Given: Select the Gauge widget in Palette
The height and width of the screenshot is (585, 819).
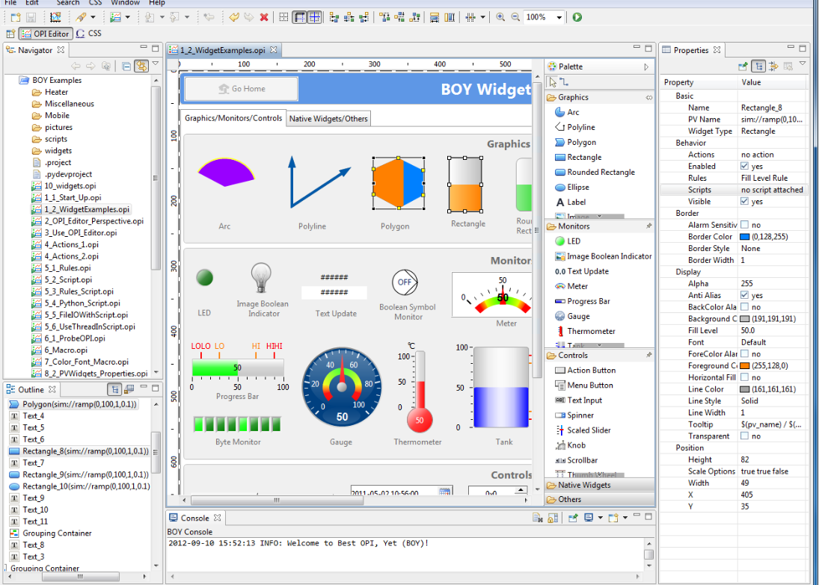Looking at the screenshot, I should coord(577,316).
